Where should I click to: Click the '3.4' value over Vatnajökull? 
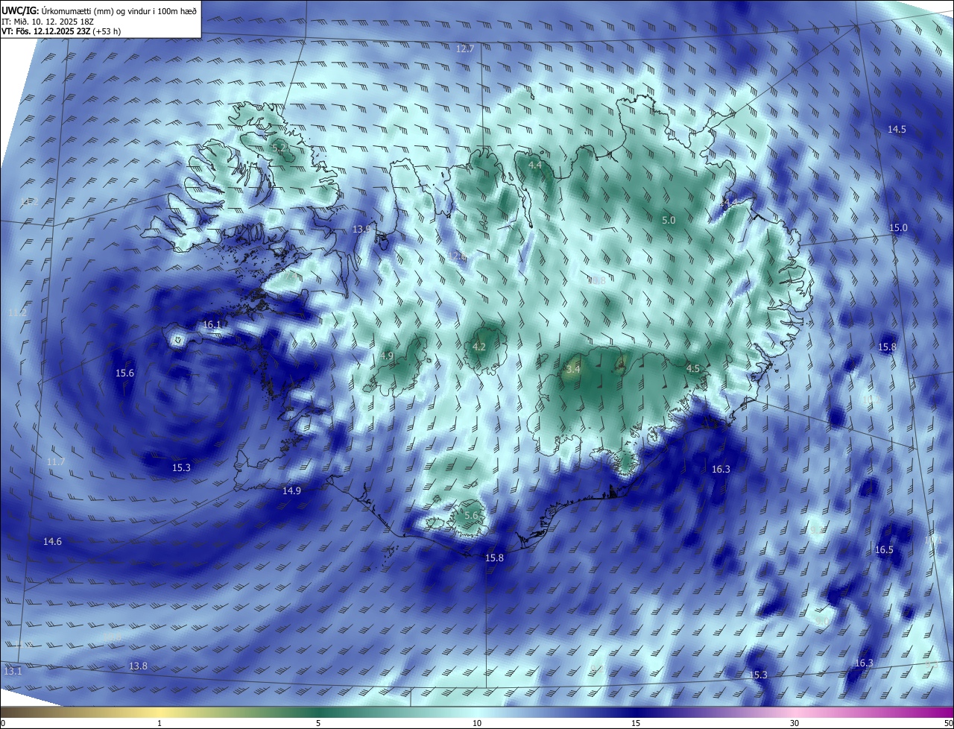[x=573, y=370]
